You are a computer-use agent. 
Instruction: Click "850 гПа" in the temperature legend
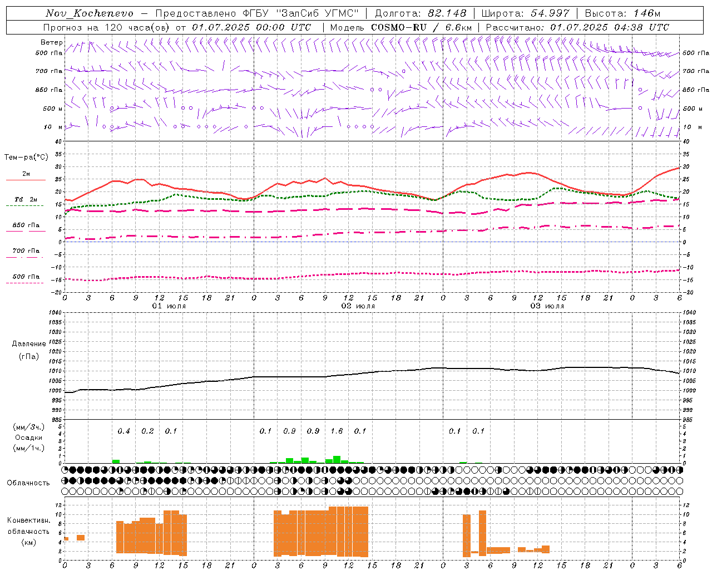[x=26, y=225]
